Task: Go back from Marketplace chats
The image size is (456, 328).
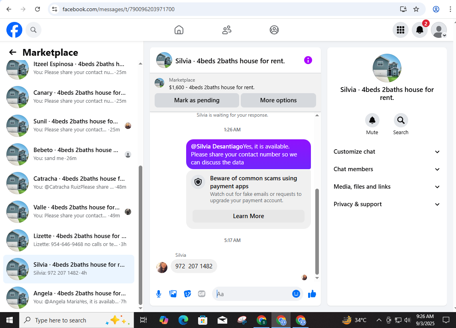Action: (x=12, y=52)
